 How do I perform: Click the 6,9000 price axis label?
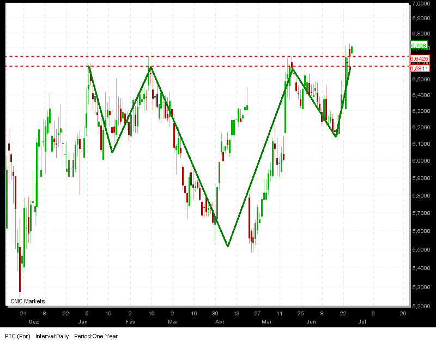(x=421, y=19)
